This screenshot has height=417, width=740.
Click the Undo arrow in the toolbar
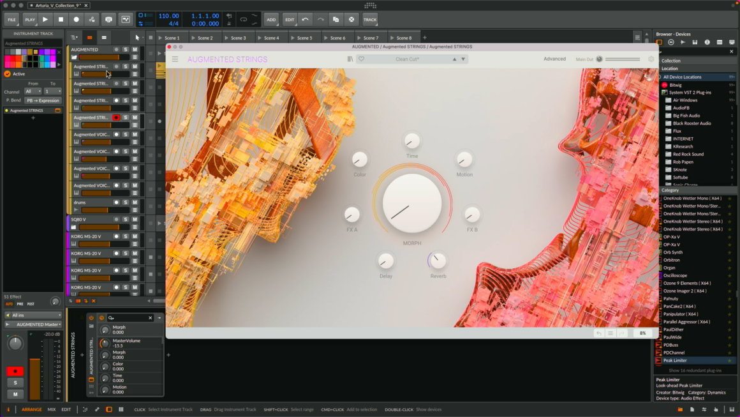305,20
